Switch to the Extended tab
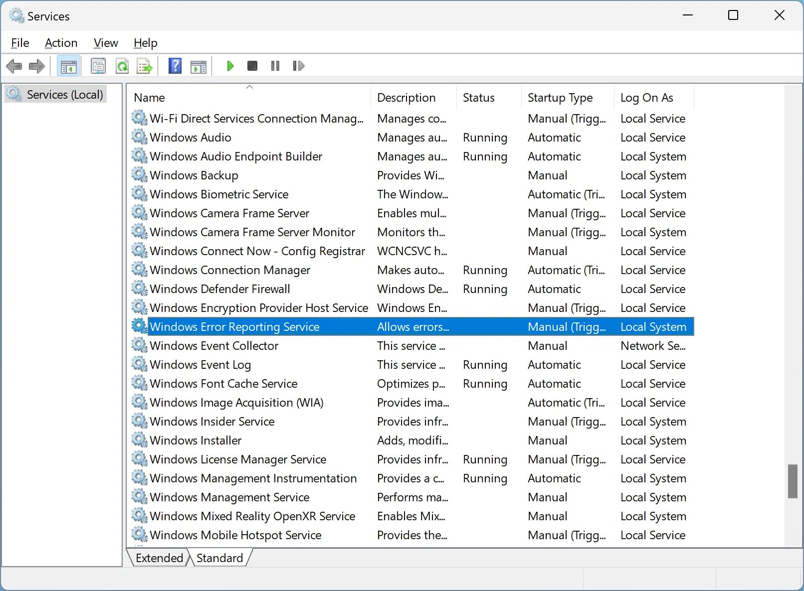Image resolution: width=804 pixels, height=591 pixels. pyautogui.click(x=159, y=558)
